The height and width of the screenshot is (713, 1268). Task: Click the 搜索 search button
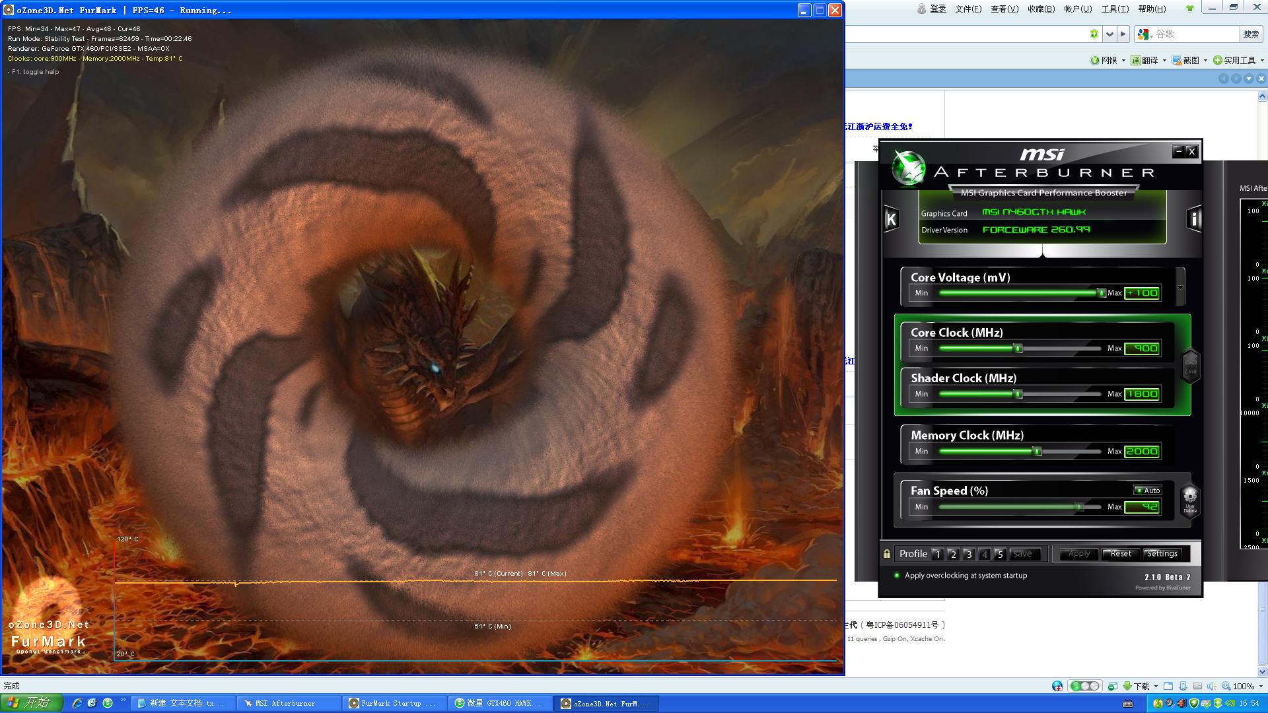pos(1251,34)
